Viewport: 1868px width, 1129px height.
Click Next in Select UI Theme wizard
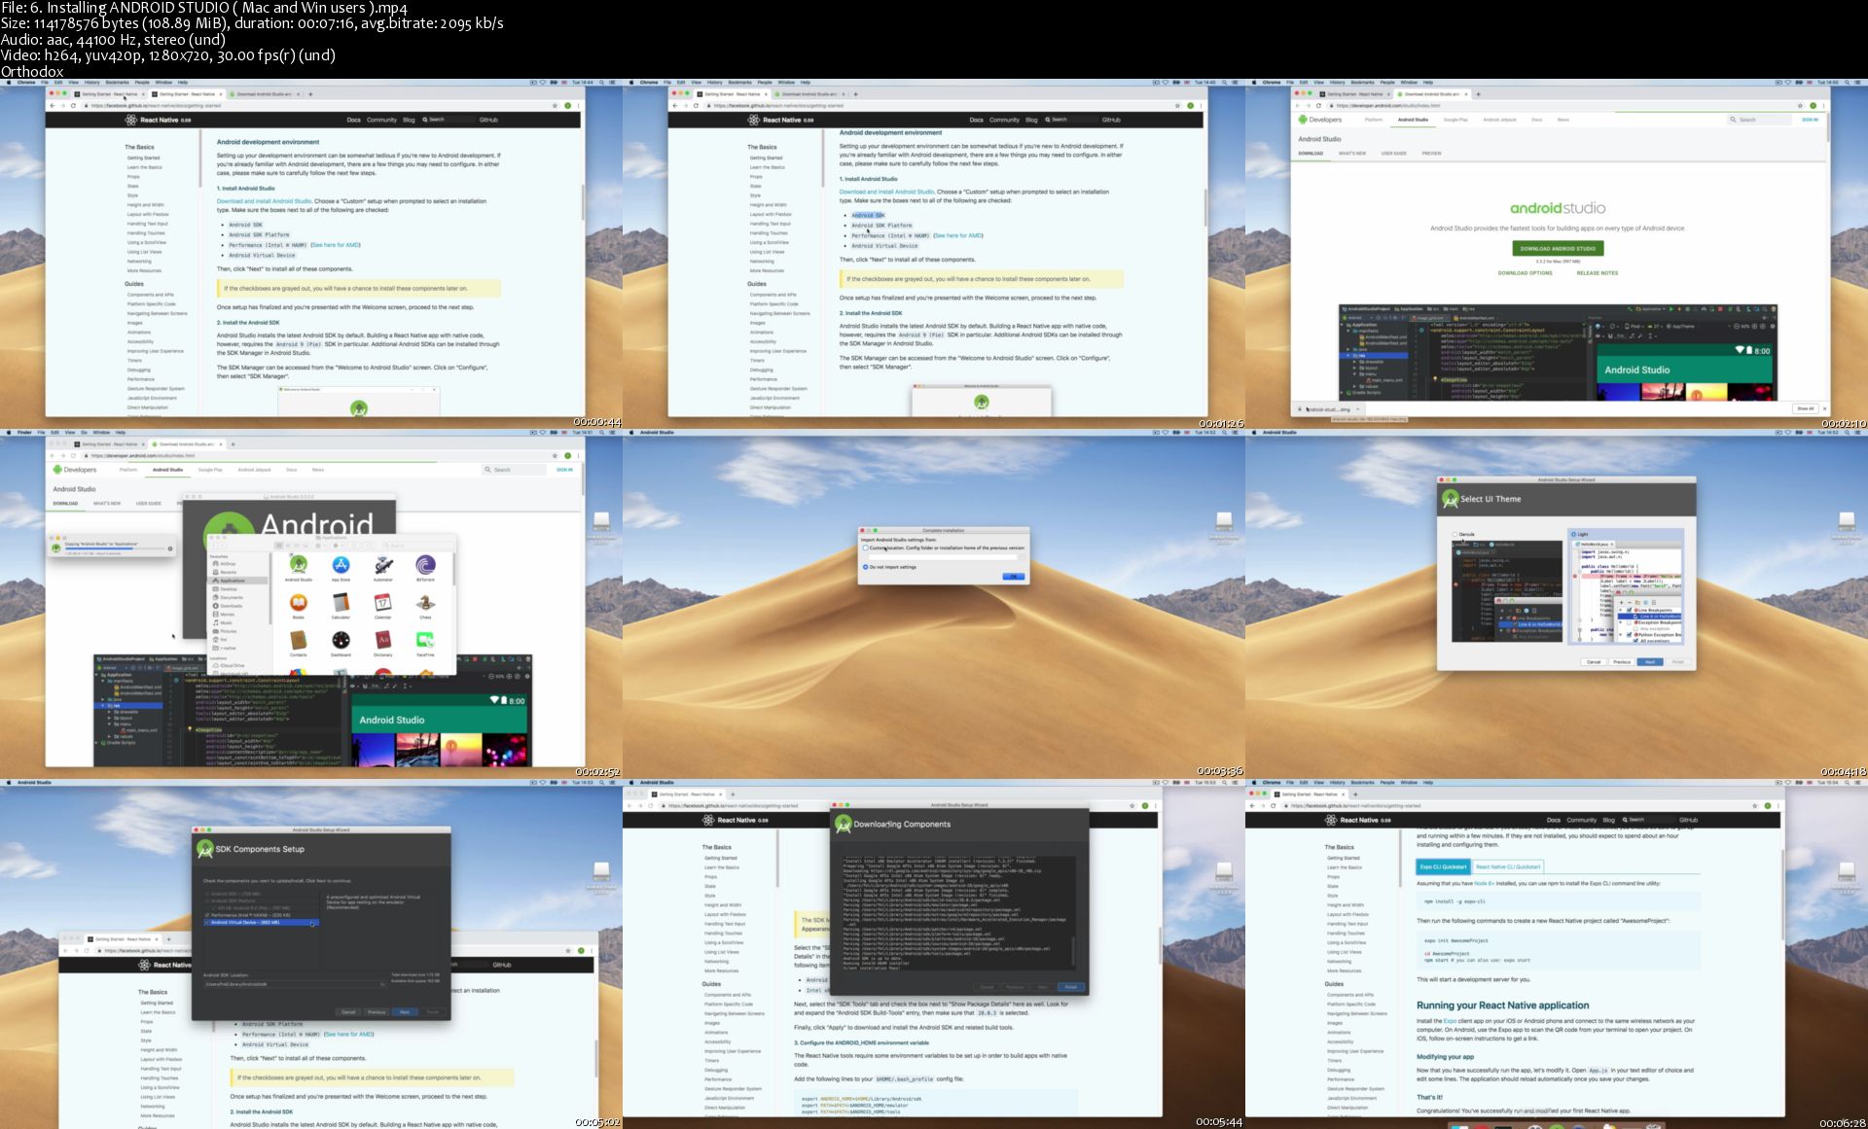[1650, 661]
